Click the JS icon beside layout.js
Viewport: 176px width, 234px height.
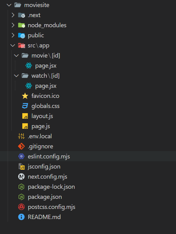coord(25,116)
